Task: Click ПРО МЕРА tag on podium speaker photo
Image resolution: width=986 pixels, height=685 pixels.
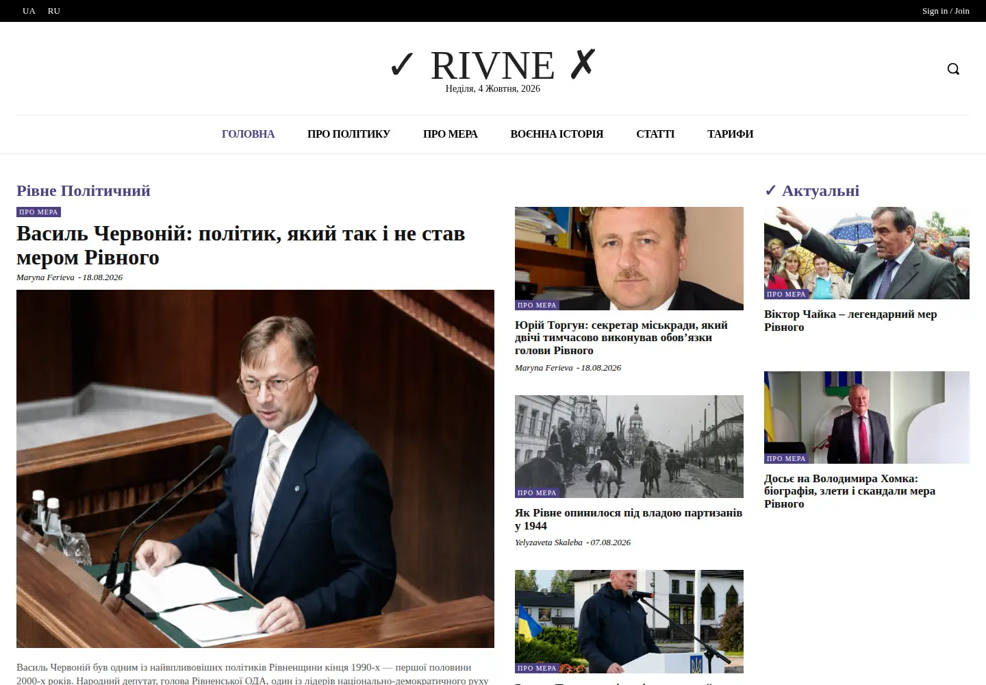Action: pyautogui.click(x=538, y=669)
